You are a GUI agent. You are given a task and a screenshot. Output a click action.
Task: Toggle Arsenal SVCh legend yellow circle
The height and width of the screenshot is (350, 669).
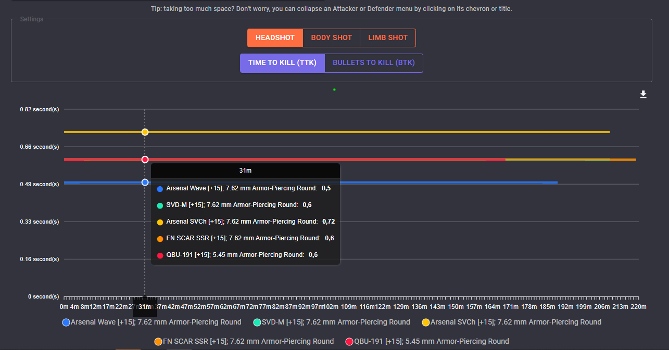pos(426,322)
